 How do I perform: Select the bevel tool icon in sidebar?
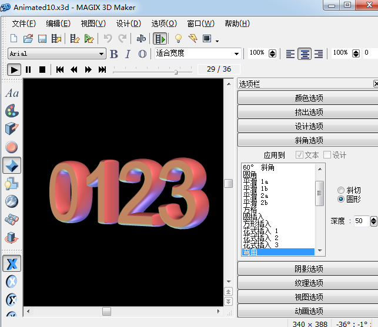(12, 166)
